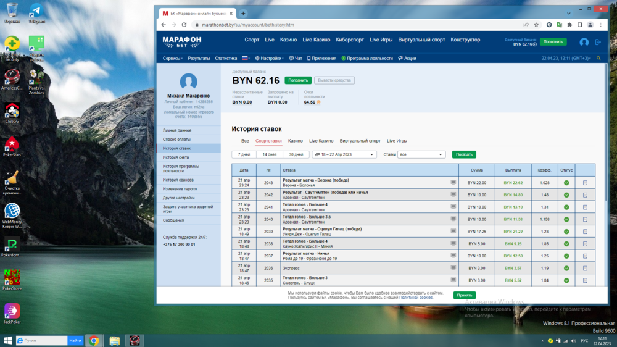Open the date range 18–22 Apr 2023 dropdown
This screenshot has height=347, width=617.
click(x=344, y=154)
